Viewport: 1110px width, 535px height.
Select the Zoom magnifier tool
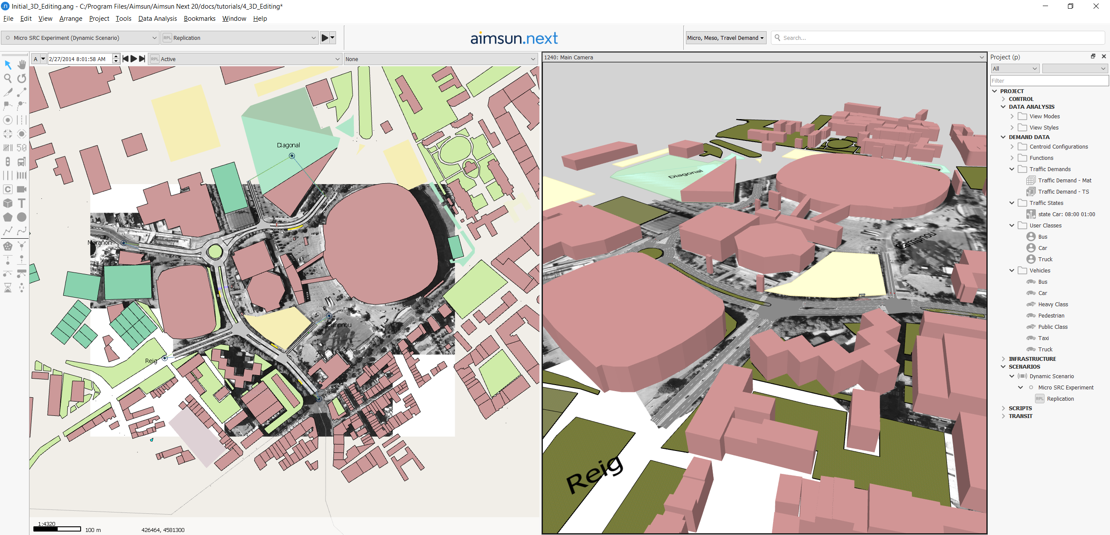click(8, 78)
